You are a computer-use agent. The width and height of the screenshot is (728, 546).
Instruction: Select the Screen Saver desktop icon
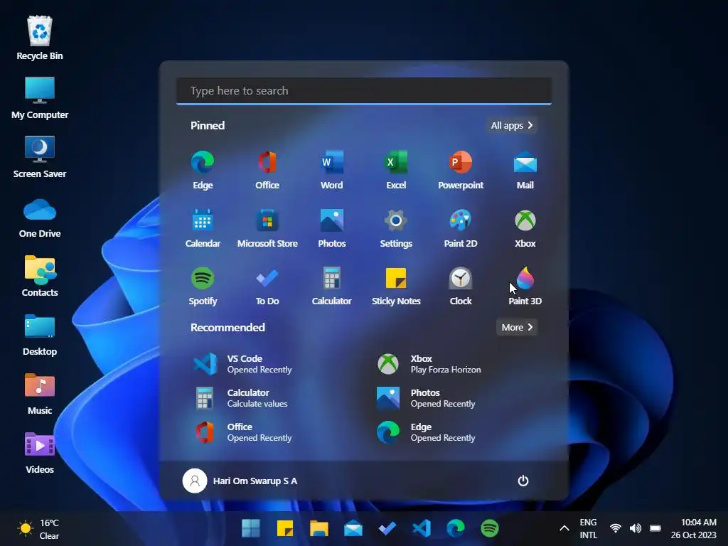(40, 157)
